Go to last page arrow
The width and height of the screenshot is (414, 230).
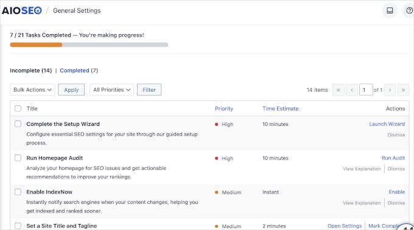tap(404, 90)
